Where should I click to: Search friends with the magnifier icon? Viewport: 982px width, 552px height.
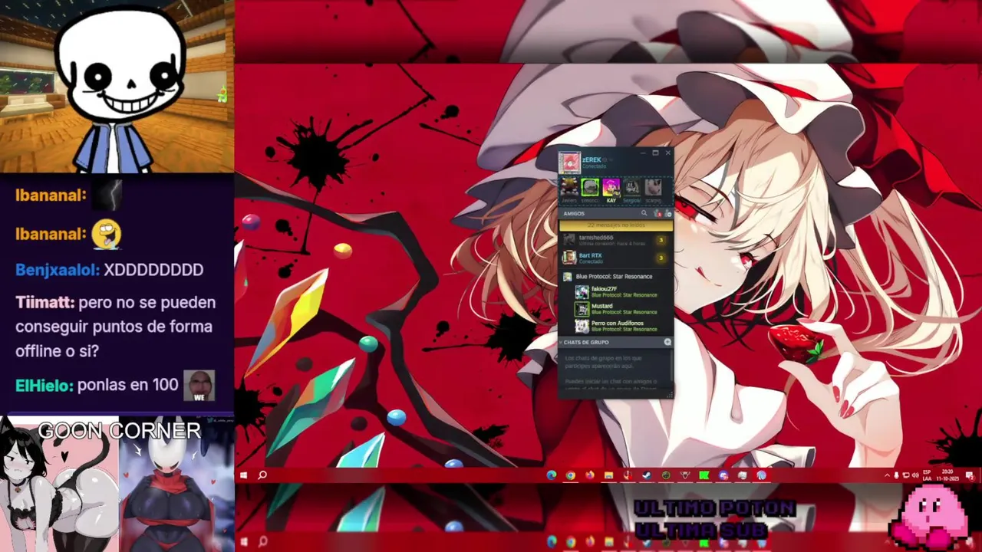point(644,213)
